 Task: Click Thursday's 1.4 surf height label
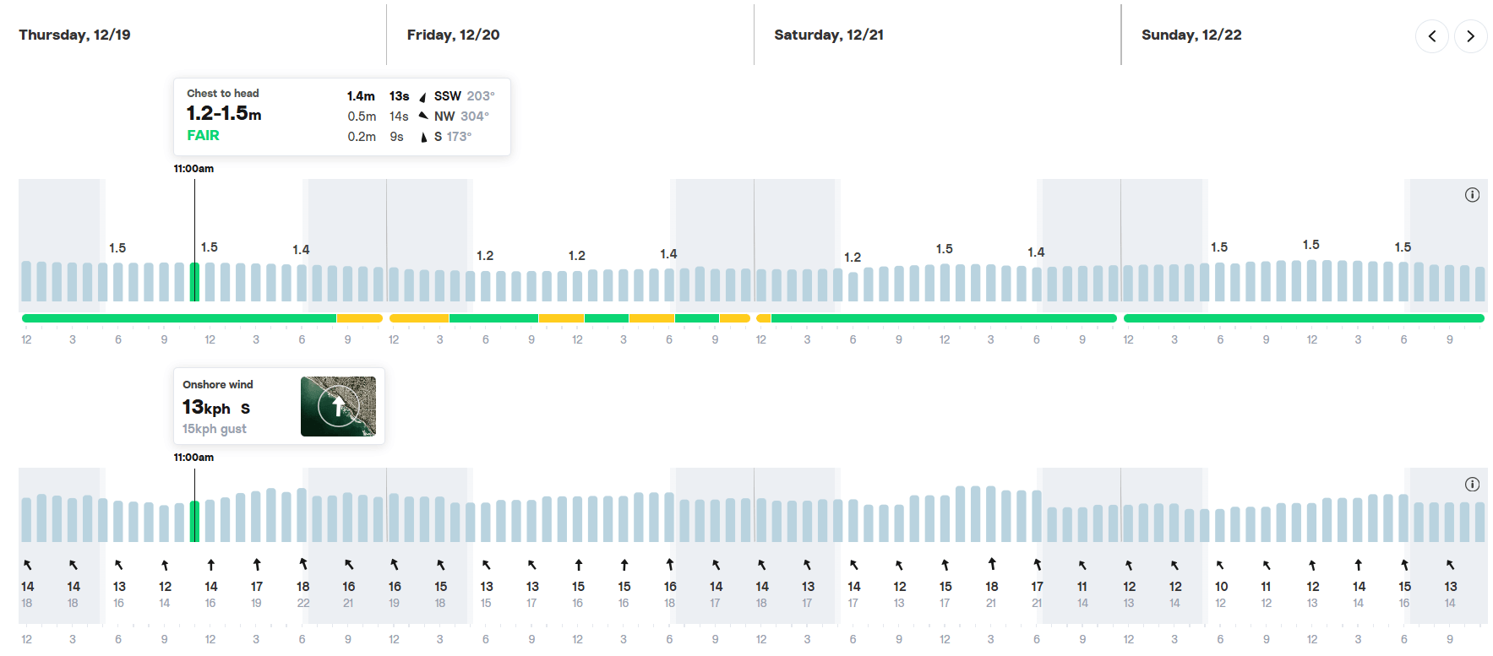click(301, 250)
